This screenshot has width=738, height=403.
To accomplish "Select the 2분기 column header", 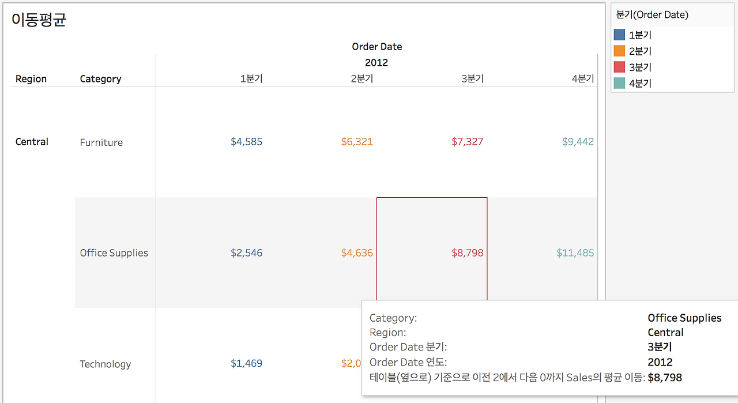I will (362, 79).
